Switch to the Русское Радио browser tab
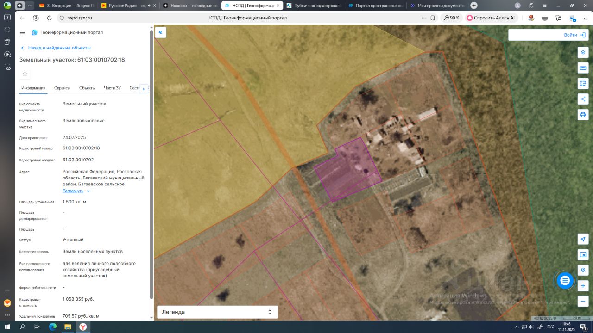 point(127,6)
